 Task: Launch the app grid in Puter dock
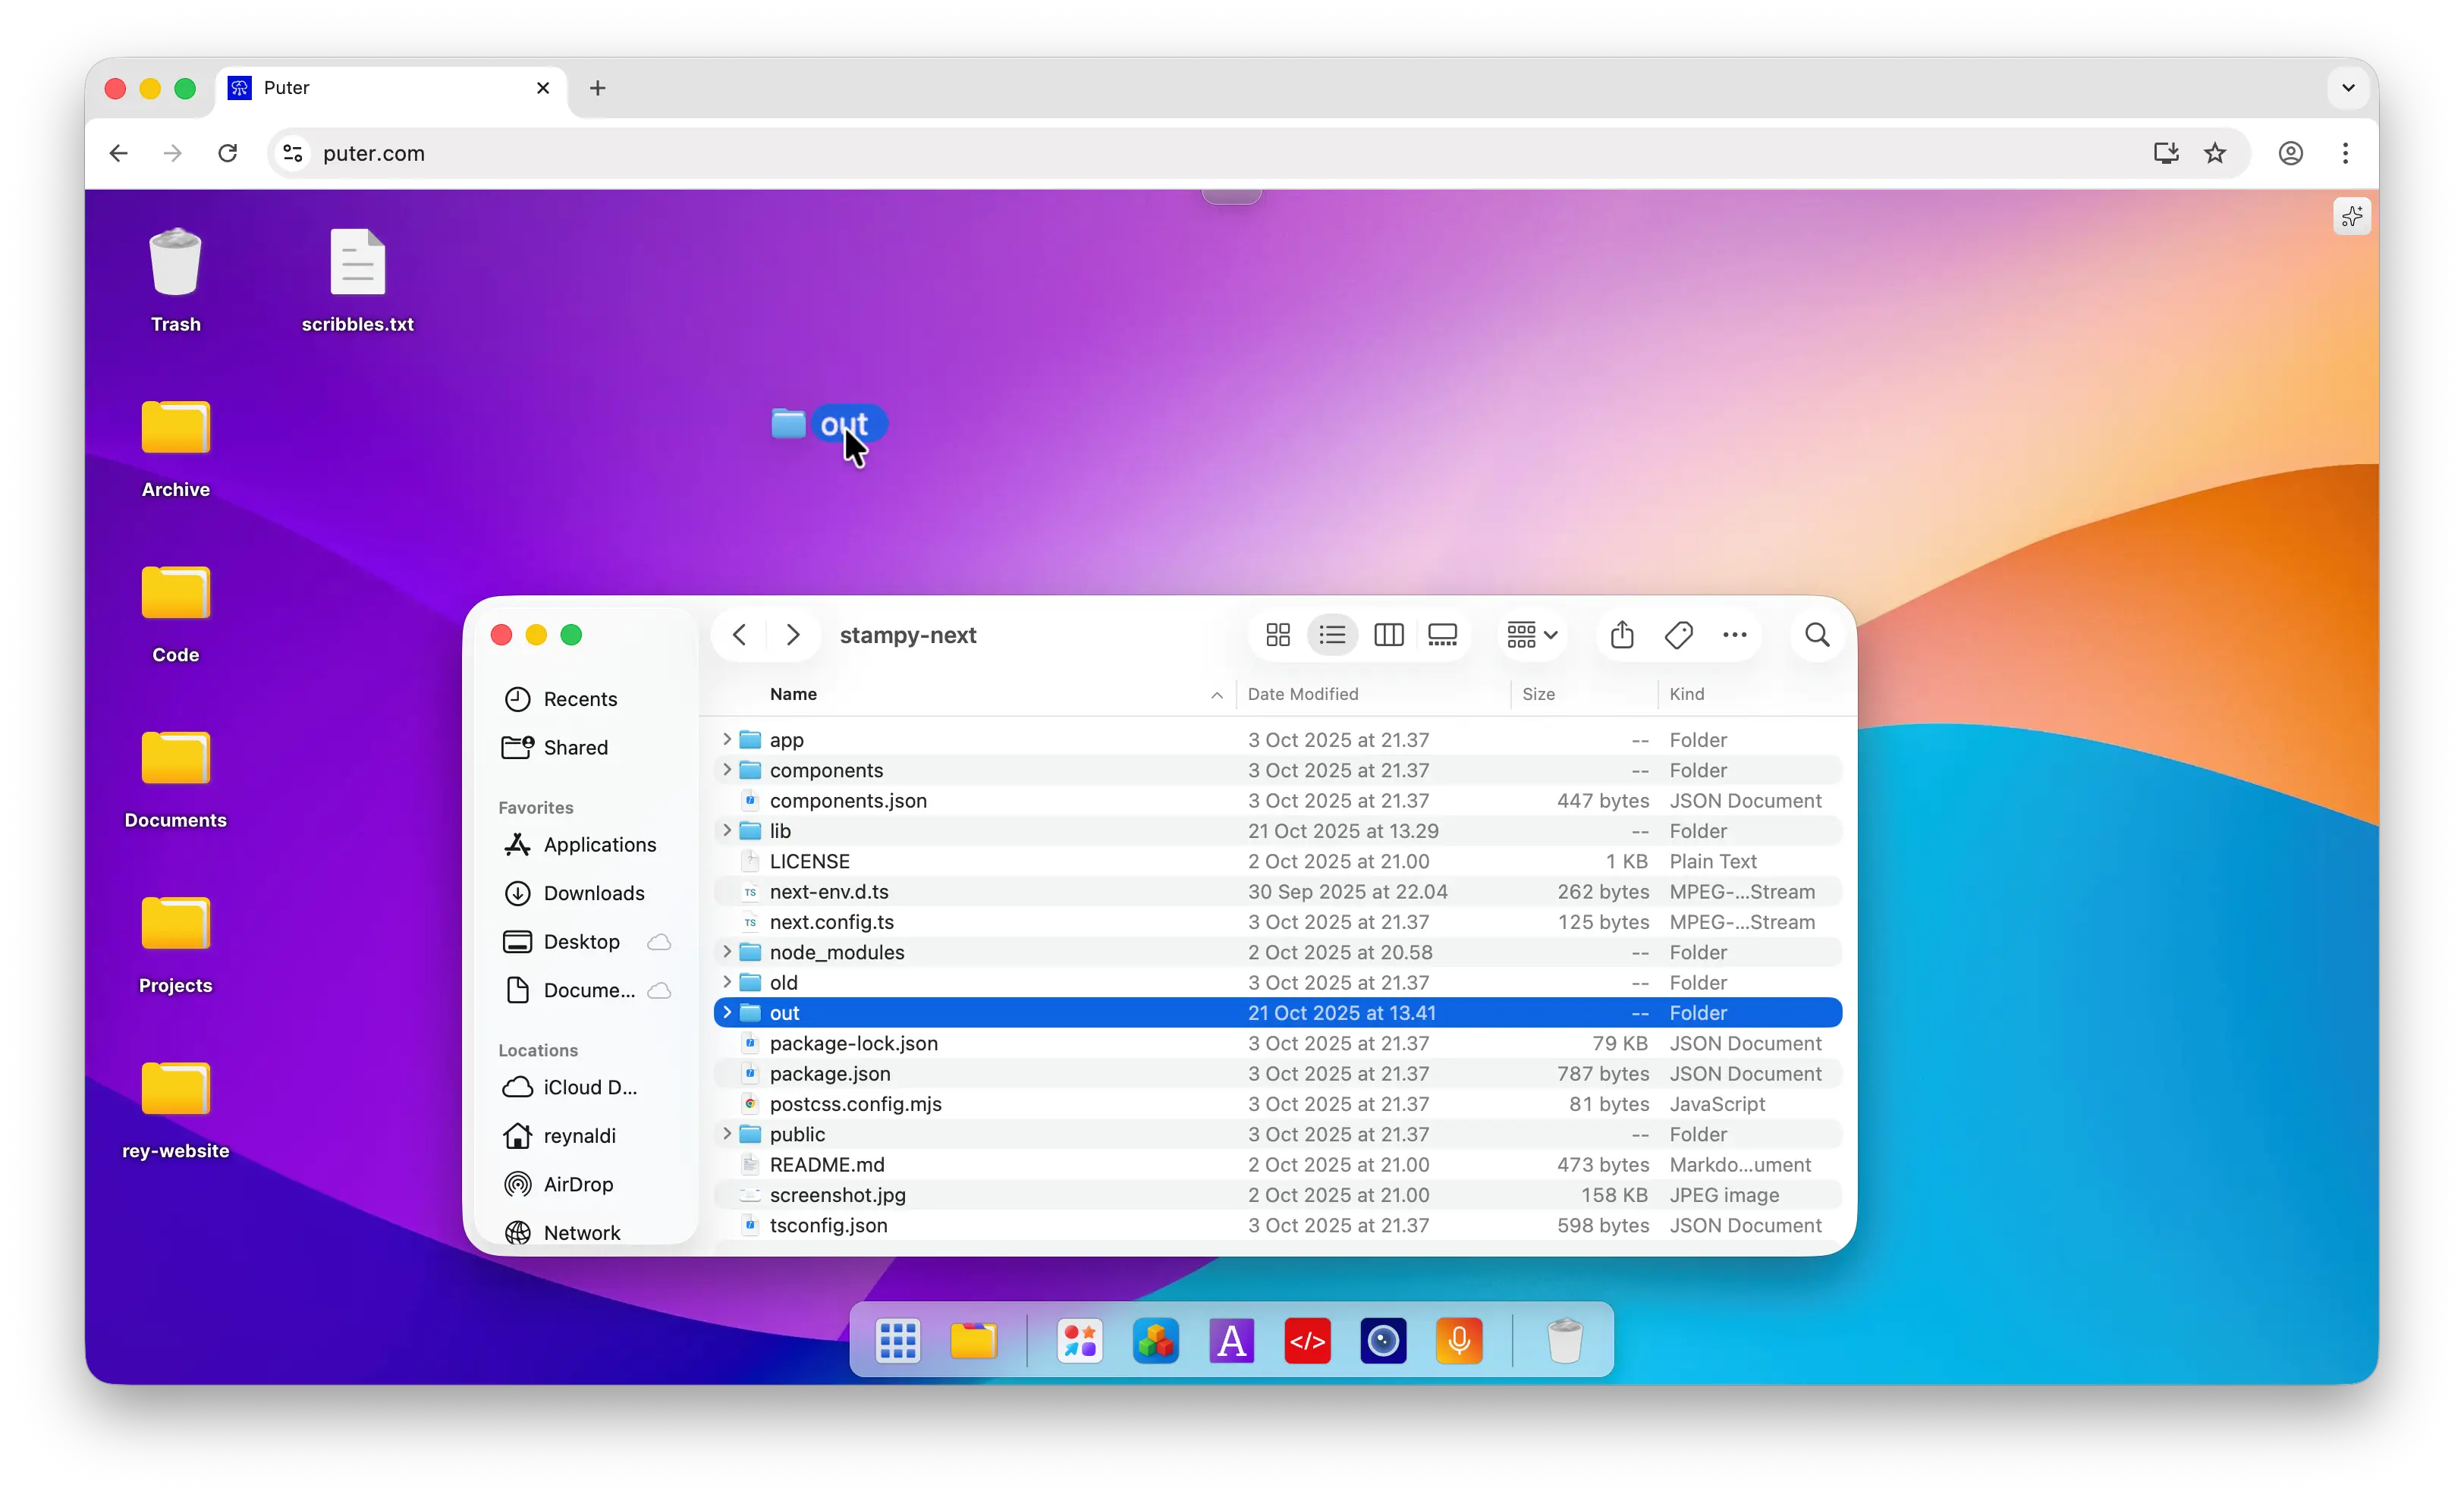897,1341
